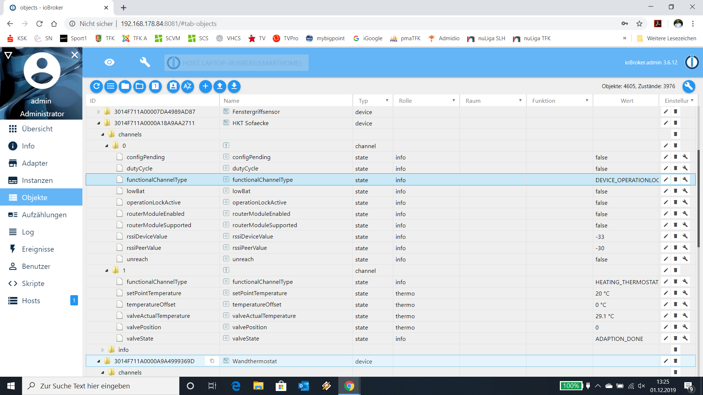Screen dimensions: 703x395
Task: Collapse channels folder of HKT Sofaecke
Action: [103, 134]
